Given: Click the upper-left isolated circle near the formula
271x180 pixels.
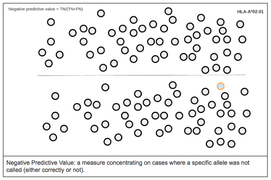Looking at the screenshot, I should click(51, 22).
